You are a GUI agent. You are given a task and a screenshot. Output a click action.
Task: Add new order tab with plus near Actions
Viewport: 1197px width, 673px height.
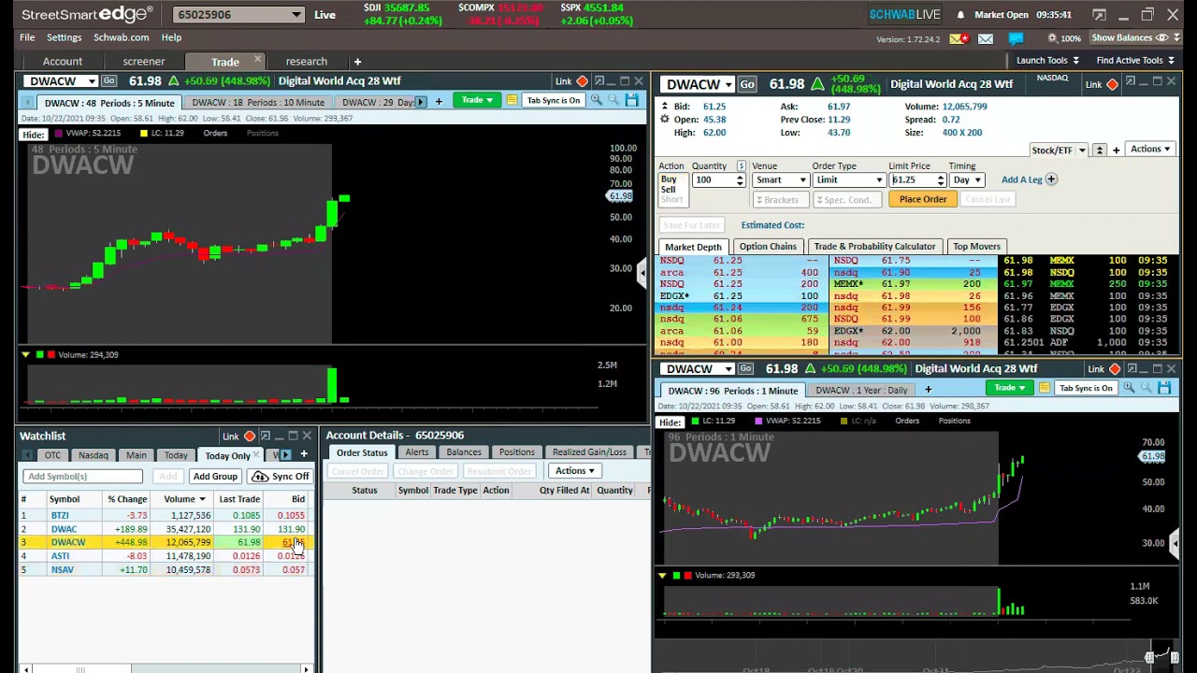[x=1116, y=150]
